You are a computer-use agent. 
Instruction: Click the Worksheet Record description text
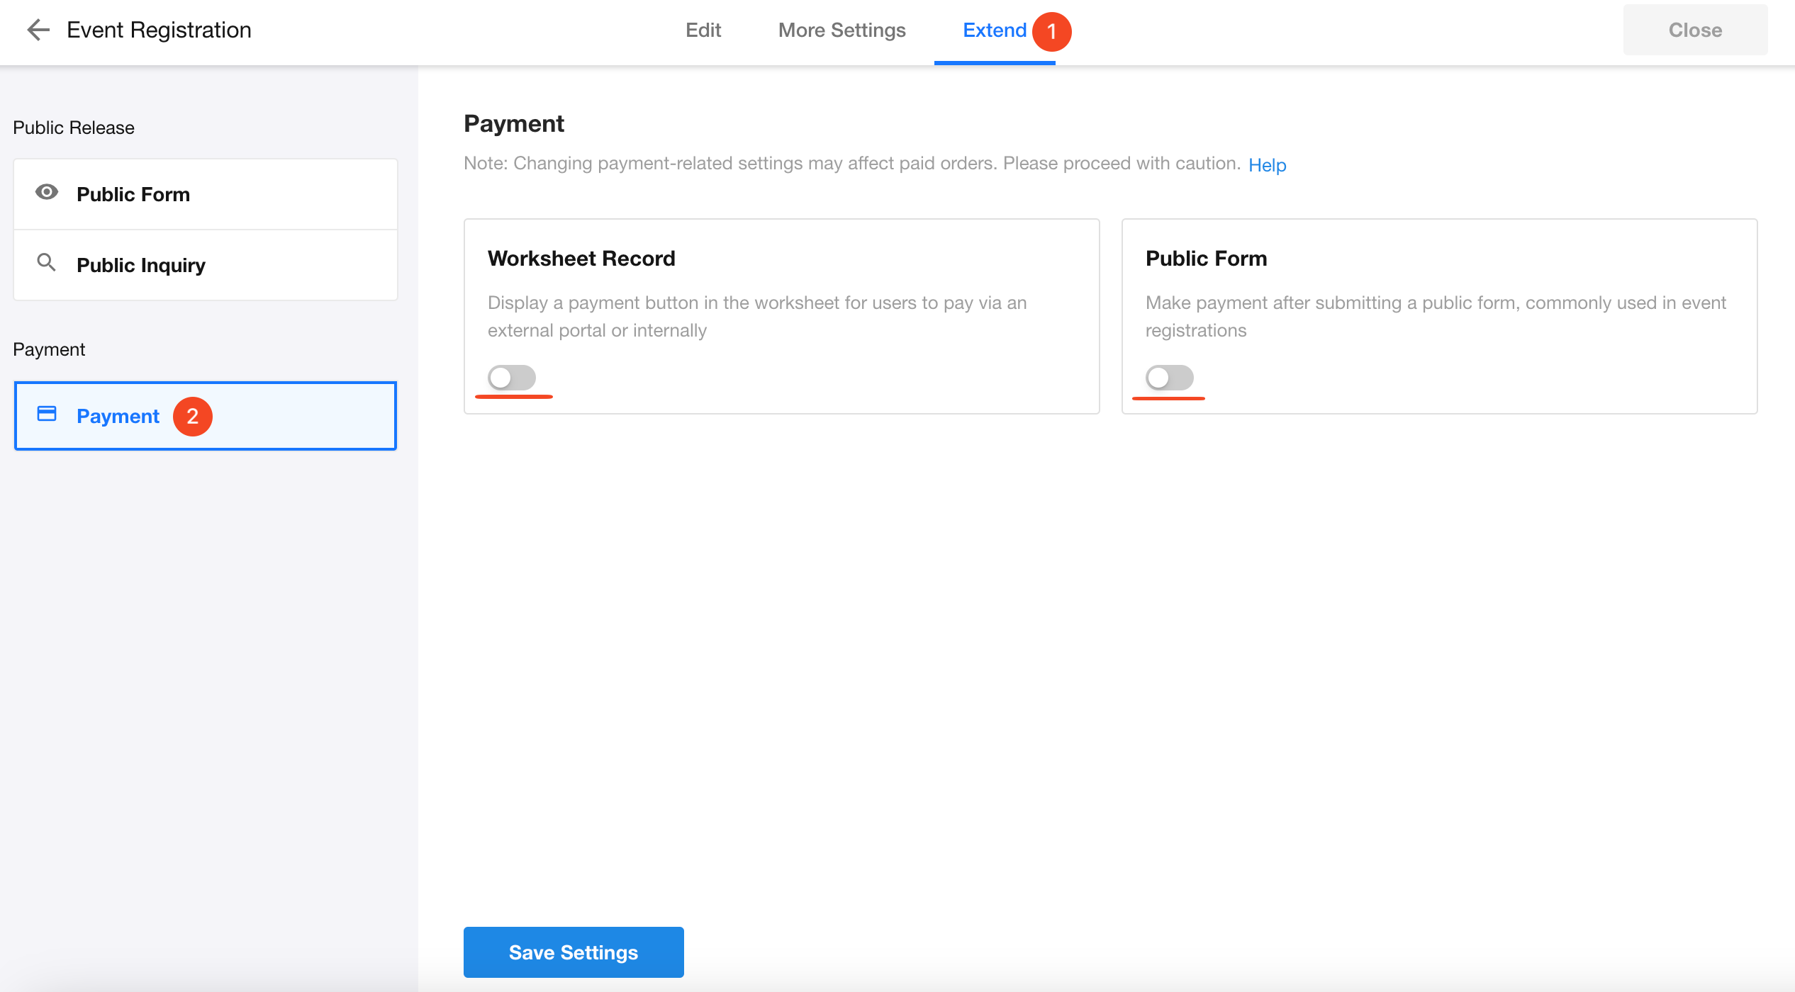point(757,317)
